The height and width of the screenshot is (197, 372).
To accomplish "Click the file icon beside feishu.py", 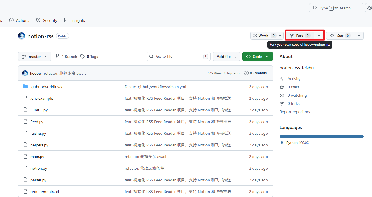I will [x=25, y=133].
